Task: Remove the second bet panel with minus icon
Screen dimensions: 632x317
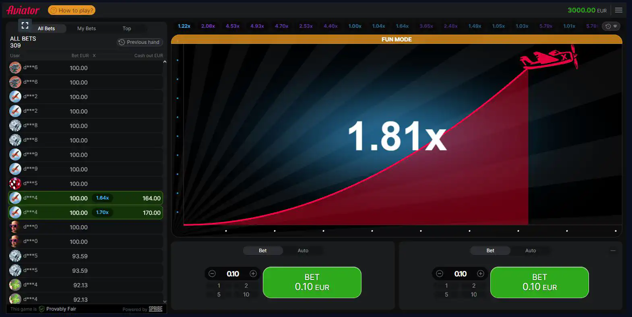Action: (613, 251)
